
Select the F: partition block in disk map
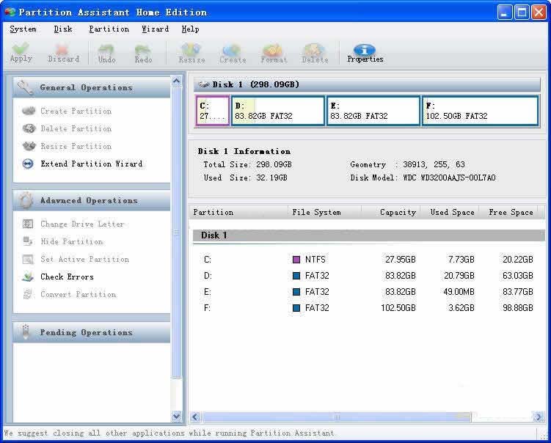[480, 111]
